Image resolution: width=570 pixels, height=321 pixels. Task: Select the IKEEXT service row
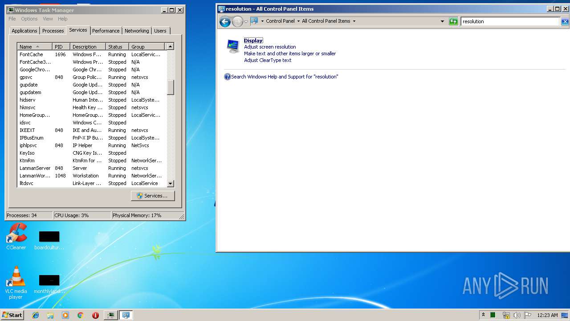click(x=92, y=130)
